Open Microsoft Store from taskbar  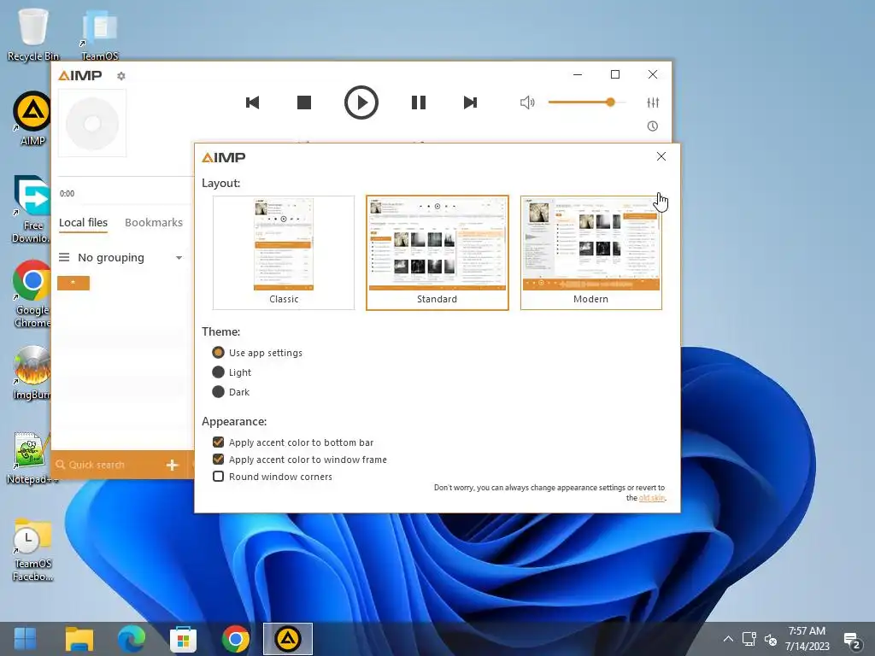click(183, 639)
